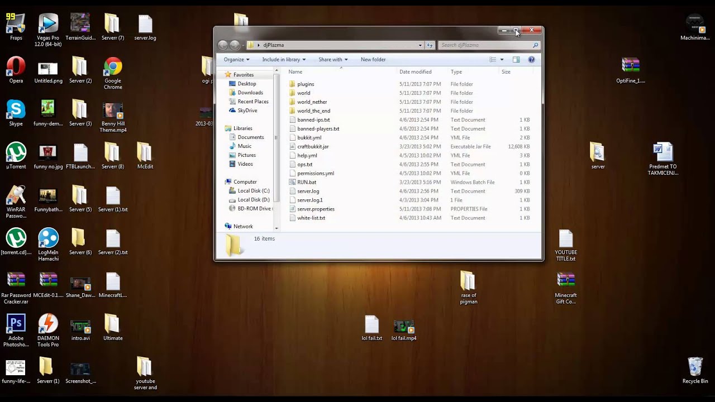Toggle the Explorer preview pane icon
This screenshot has width=715, height=402.
(x=516, y=59)
